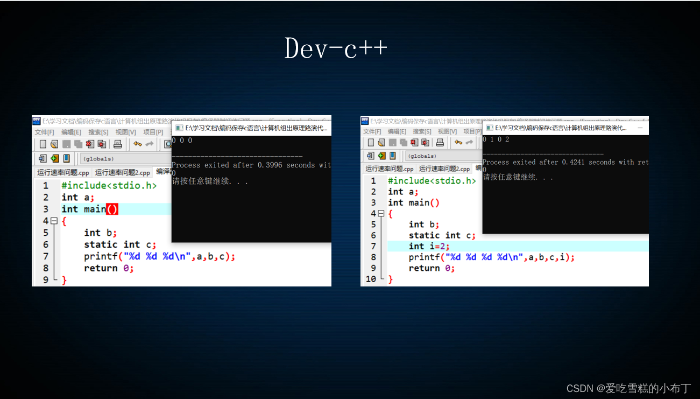The height and width of the screenshot is (399, 700).
Task: Click 'static int c;' line in left editor
Action: (120, 244)
